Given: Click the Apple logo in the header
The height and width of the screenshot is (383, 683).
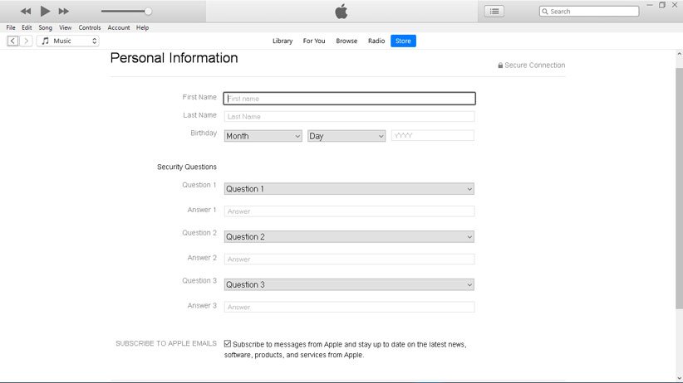Looking at the screenshot, I should pyautogui.click(x=341, y=11).
